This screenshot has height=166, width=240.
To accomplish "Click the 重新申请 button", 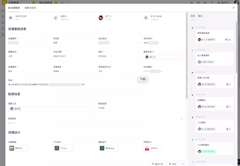I will tap(157, 164).
